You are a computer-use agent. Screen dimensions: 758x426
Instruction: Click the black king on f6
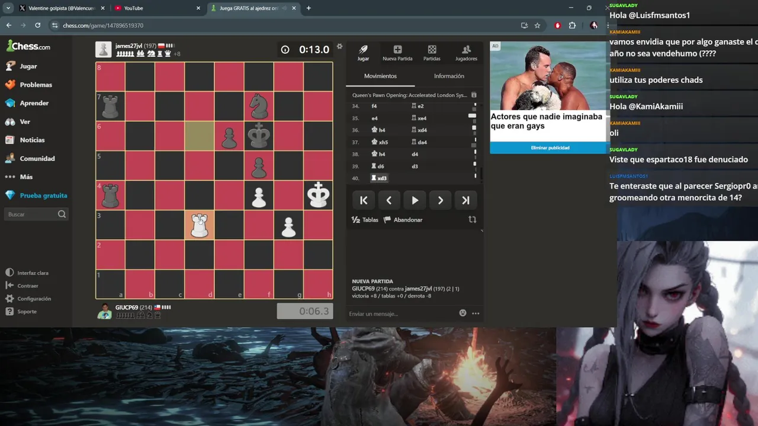[259, 136]
